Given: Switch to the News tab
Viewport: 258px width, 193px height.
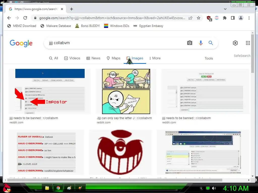Looking at the screenshot, I should tap(93, 58).
